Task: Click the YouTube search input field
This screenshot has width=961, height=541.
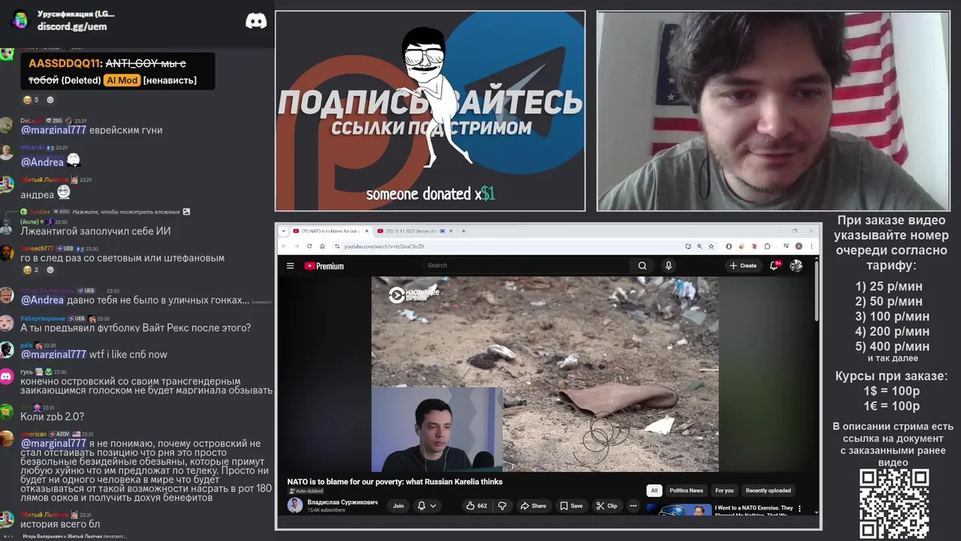Action: click(x=526, y=265)
